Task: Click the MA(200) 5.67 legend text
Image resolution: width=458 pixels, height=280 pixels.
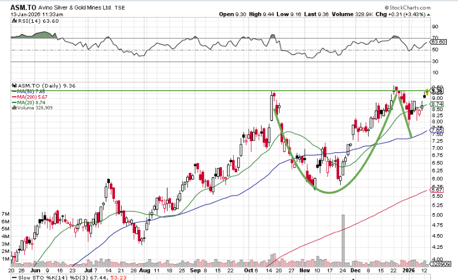Action: tap(32, 97)
